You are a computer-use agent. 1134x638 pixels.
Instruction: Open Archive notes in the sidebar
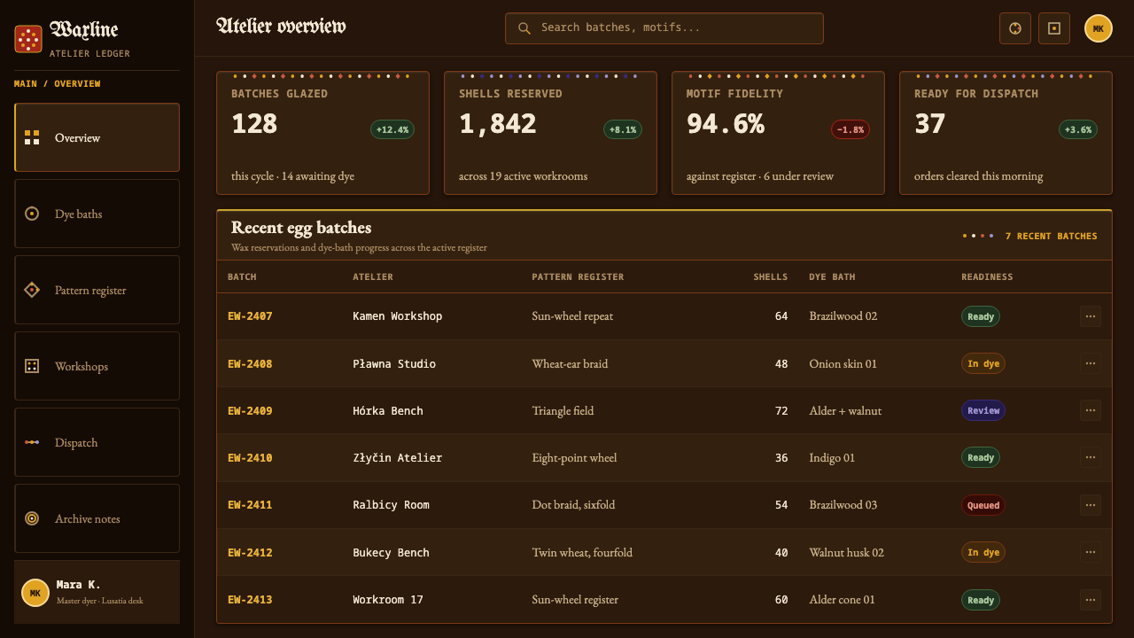[x=97, y=518]
